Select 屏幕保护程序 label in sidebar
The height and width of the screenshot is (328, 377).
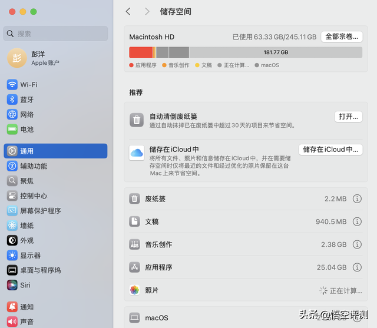41,211
